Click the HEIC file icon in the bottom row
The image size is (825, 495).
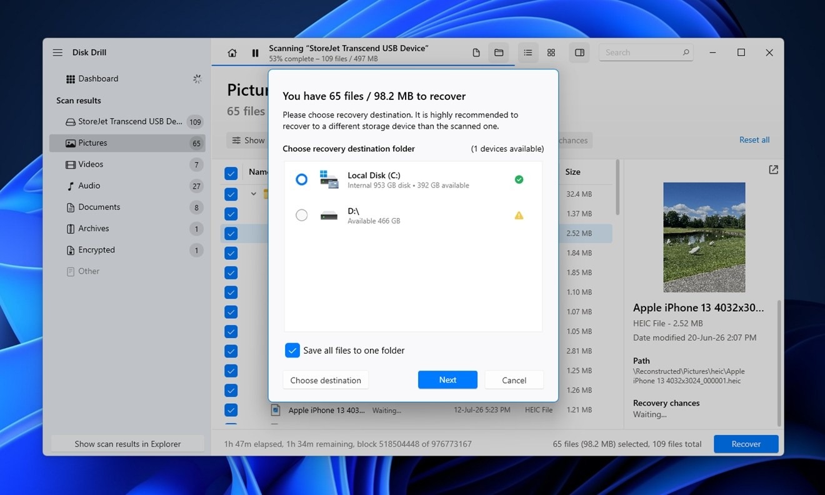click(x=276, y=410)
